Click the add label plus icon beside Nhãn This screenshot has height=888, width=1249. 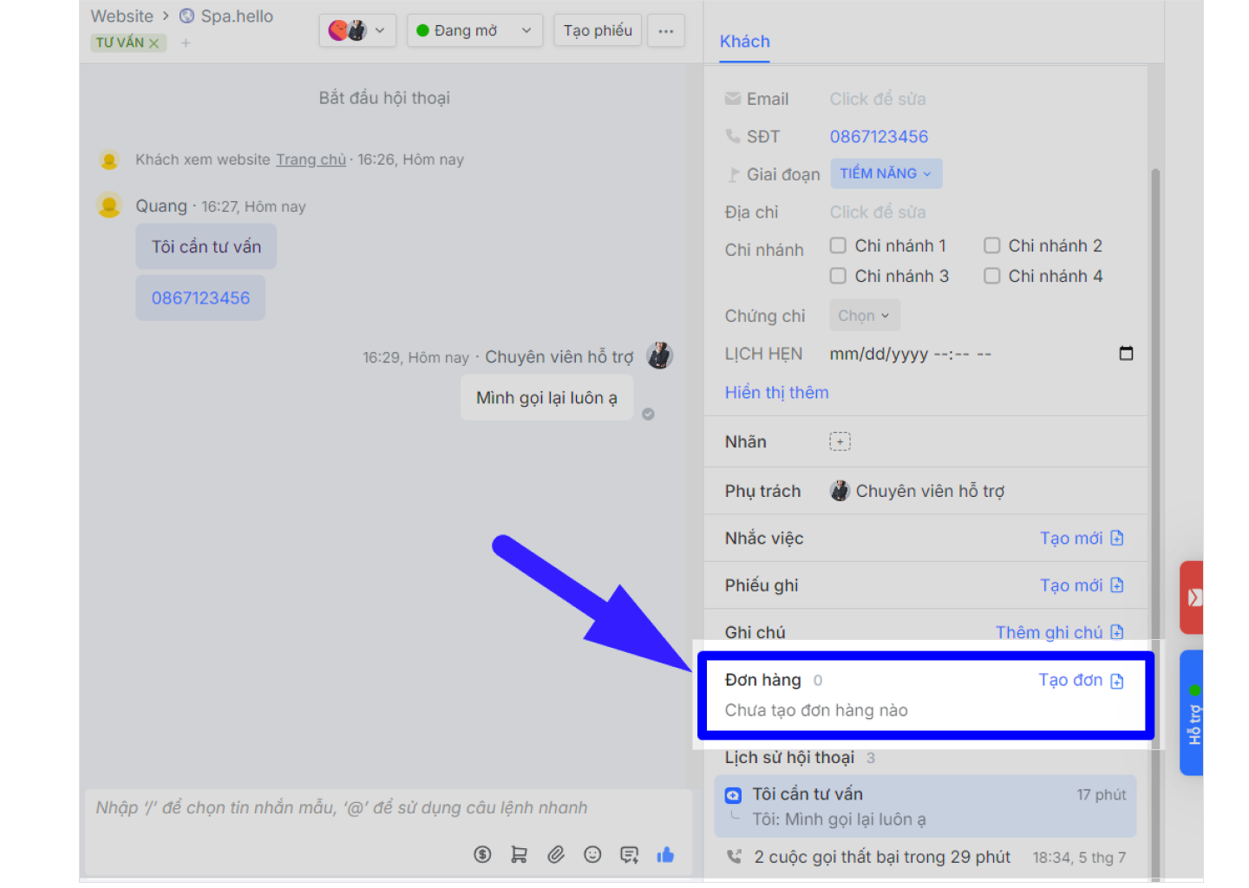click(840, 441)
